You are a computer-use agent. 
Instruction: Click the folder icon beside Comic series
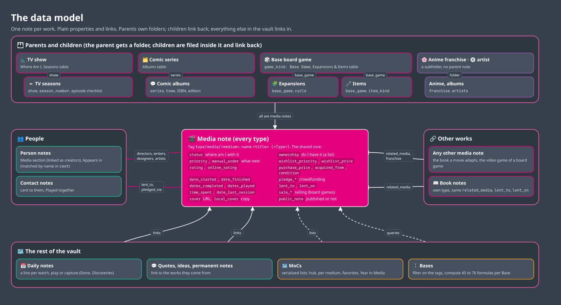click(145, 60)
